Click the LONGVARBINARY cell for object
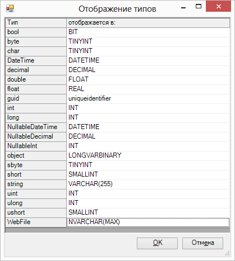Image resolution: width=235 pixels, height=261 pixels. coord(148,155)
